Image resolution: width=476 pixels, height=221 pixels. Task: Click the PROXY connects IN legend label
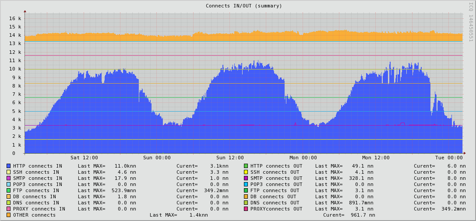tap(39, 209)
